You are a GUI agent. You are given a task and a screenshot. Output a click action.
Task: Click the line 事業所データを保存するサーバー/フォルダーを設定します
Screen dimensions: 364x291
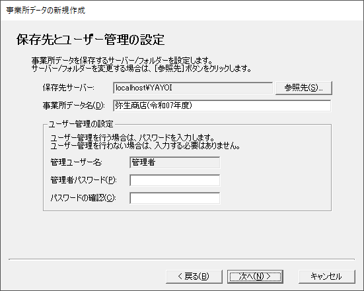click(x=122, y=61)
